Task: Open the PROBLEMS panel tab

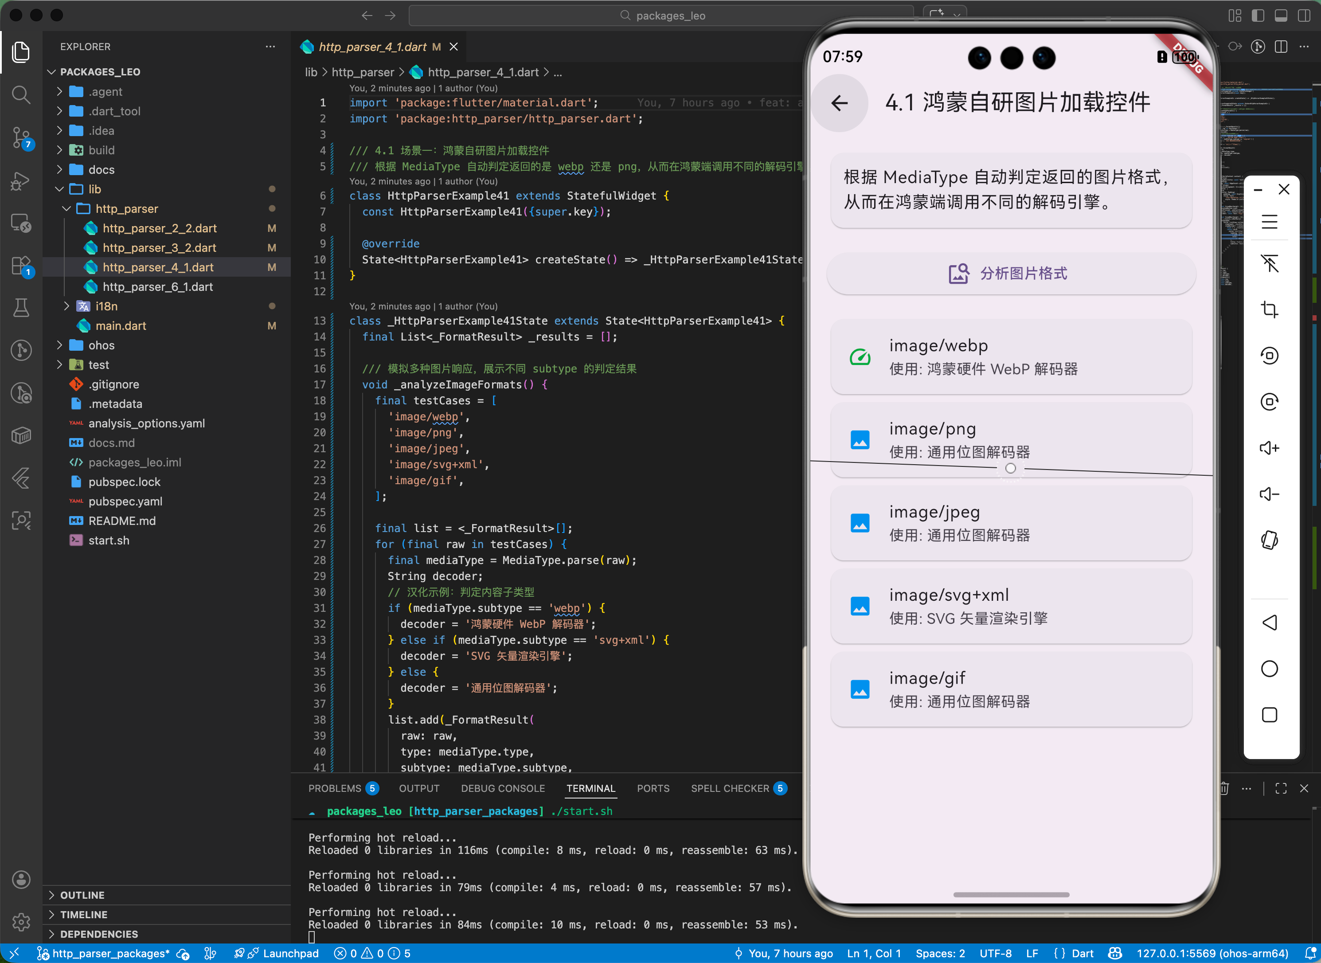Action: click(335, 788)
